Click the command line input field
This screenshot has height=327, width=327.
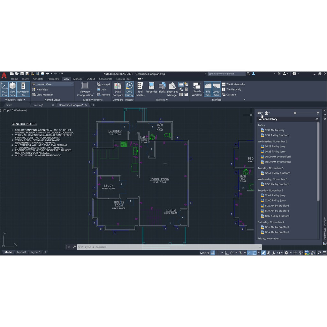tap(169, 247)
